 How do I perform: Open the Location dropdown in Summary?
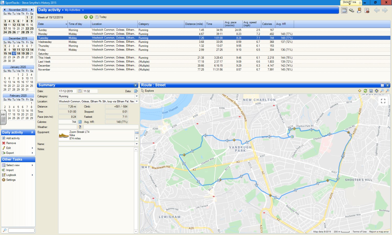pos(136,101)
